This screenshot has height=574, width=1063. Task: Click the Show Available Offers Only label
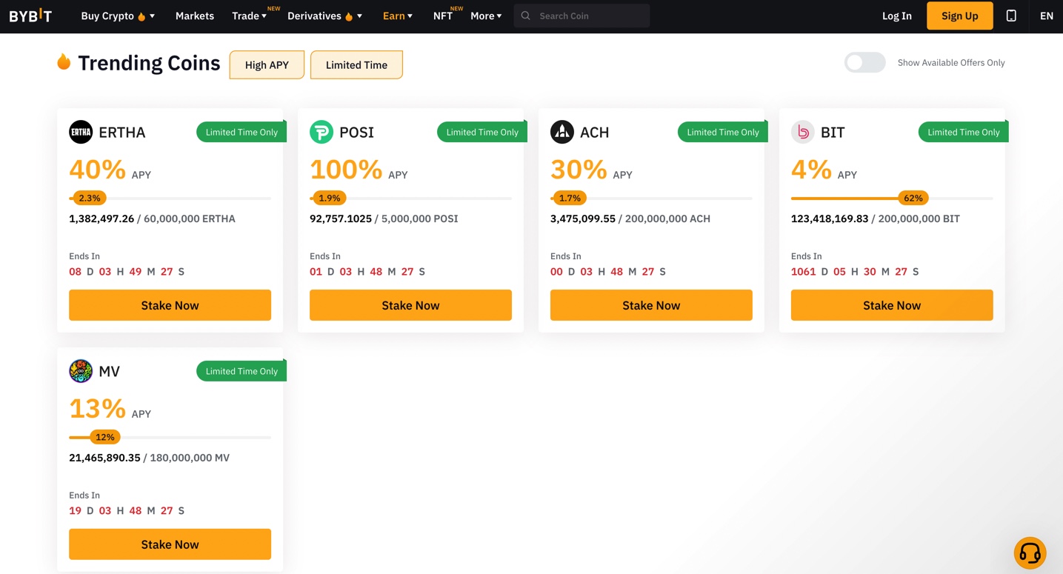coord(951,62)
